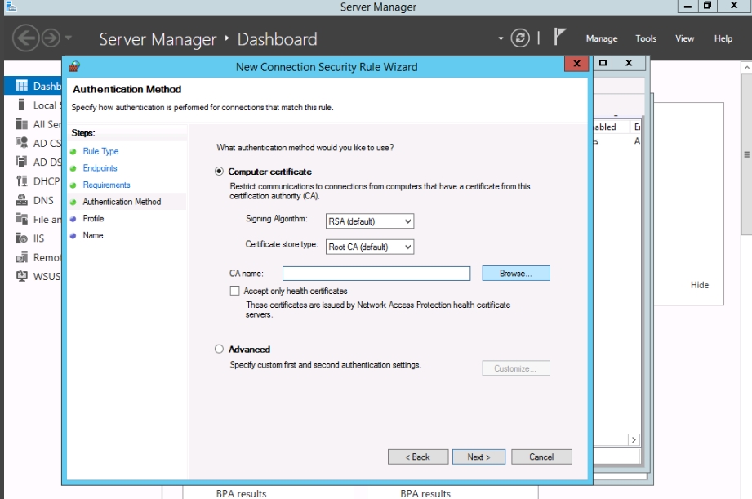This screenshot has height=499, width=752.
Task: Hide the dashboard welcome tile
Action: [699, 285]
